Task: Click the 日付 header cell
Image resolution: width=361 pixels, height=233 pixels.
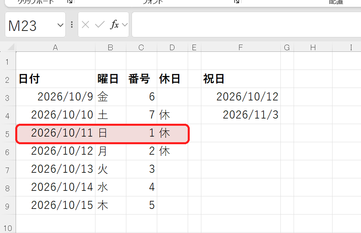Action: (55, 79)
